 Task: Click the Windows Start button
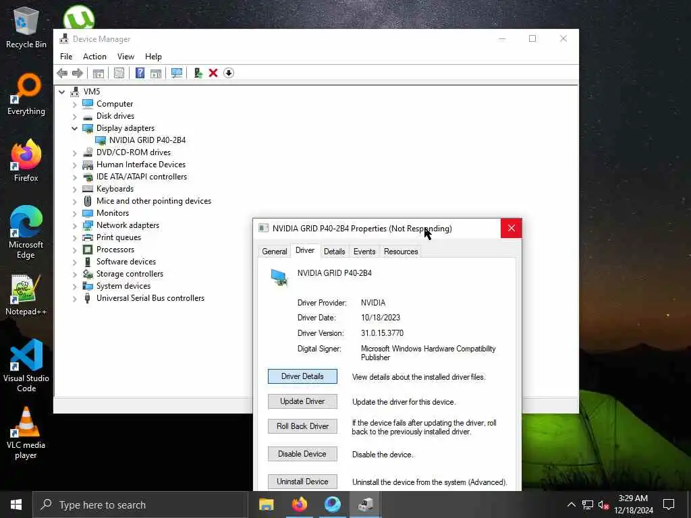pyautogui.click(x=16, y=505)
